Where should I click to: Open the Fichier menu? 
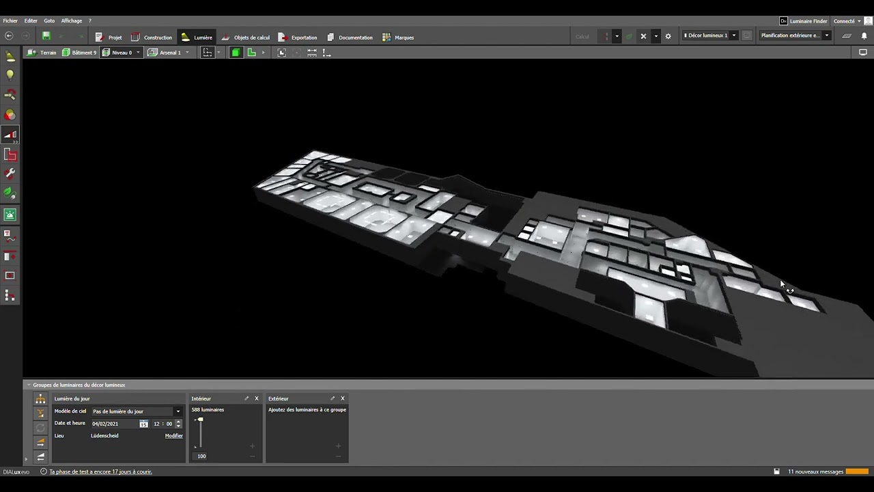(x=10, y=21)
